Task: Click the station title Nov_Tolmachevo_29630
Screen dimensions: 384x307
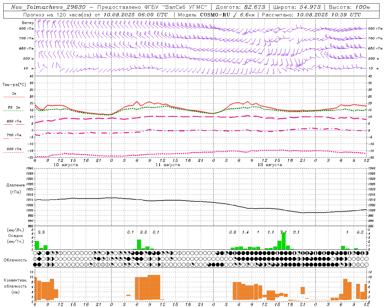Action: [48, 7]
